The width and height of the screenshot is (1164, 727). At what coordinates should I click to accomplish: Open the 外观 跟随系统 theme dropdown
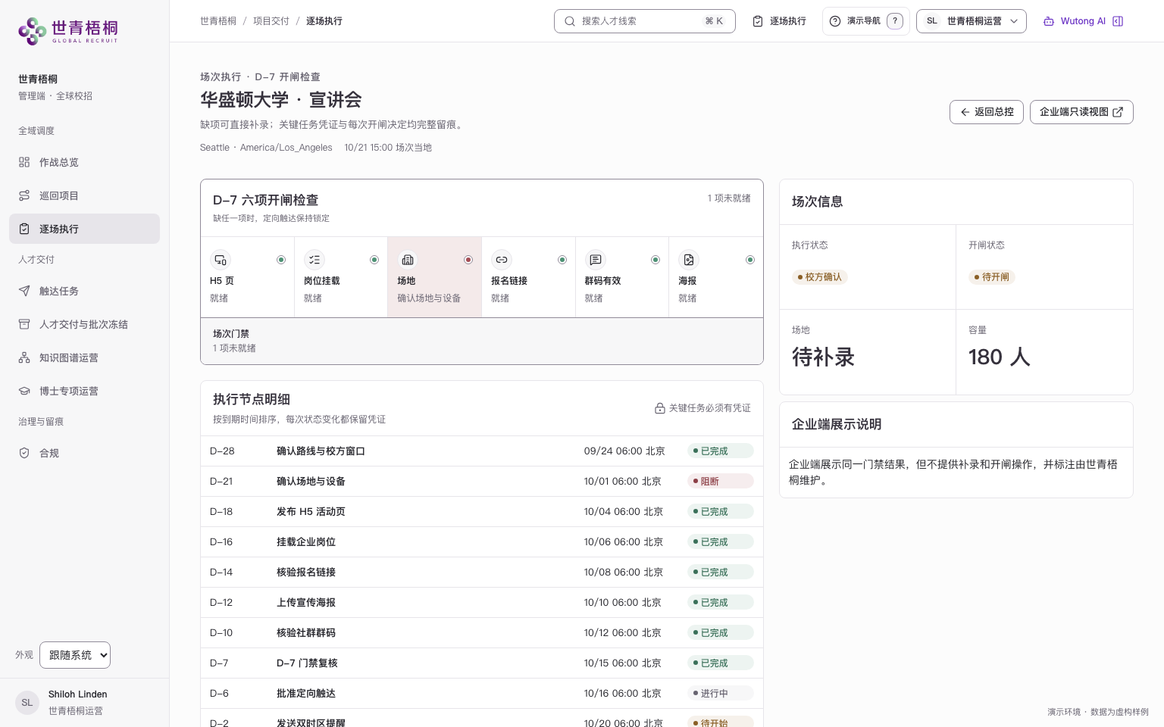pos(75,655)
